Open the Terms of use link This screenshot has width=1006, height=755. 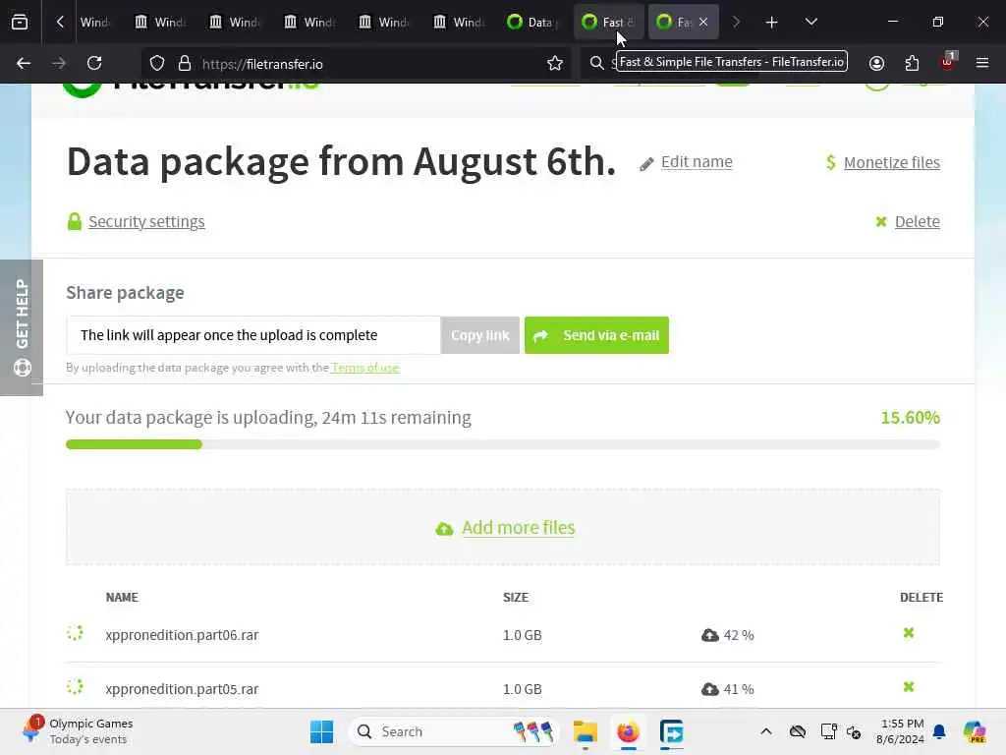(365, 368)
